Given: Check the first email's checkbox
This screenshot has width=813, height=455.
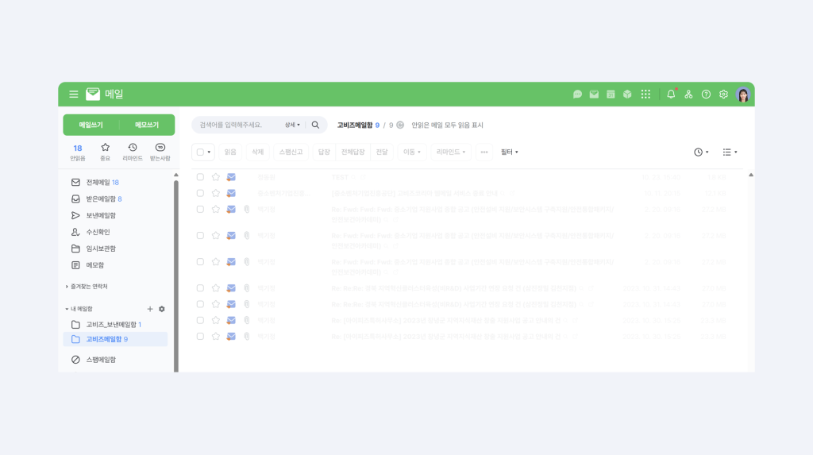Looking at the screenshot, I should [x=200, y=177].
